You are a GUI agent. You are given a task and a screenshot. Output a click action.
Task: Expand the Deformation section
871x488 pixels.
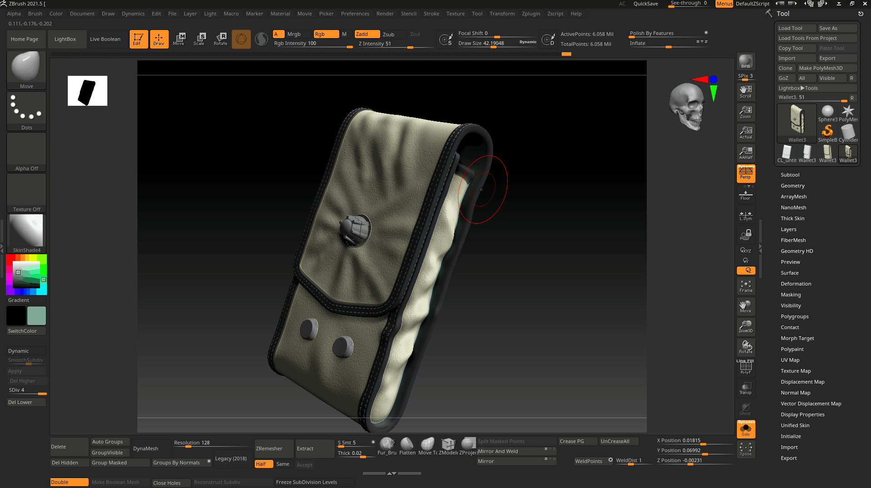pos(796,284)
